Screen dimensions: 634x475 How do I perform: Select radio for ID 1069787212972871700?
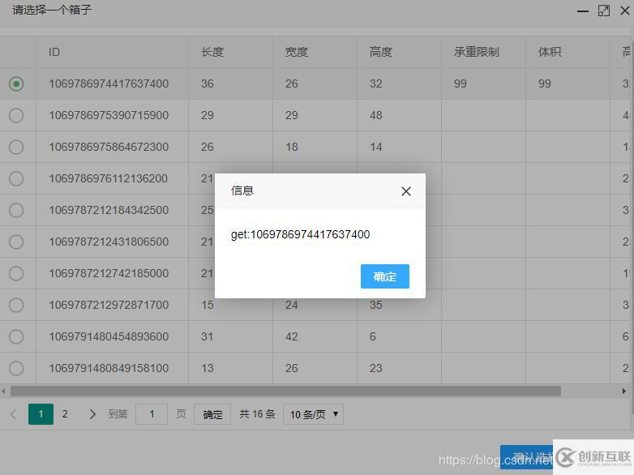tap(16, 305)
